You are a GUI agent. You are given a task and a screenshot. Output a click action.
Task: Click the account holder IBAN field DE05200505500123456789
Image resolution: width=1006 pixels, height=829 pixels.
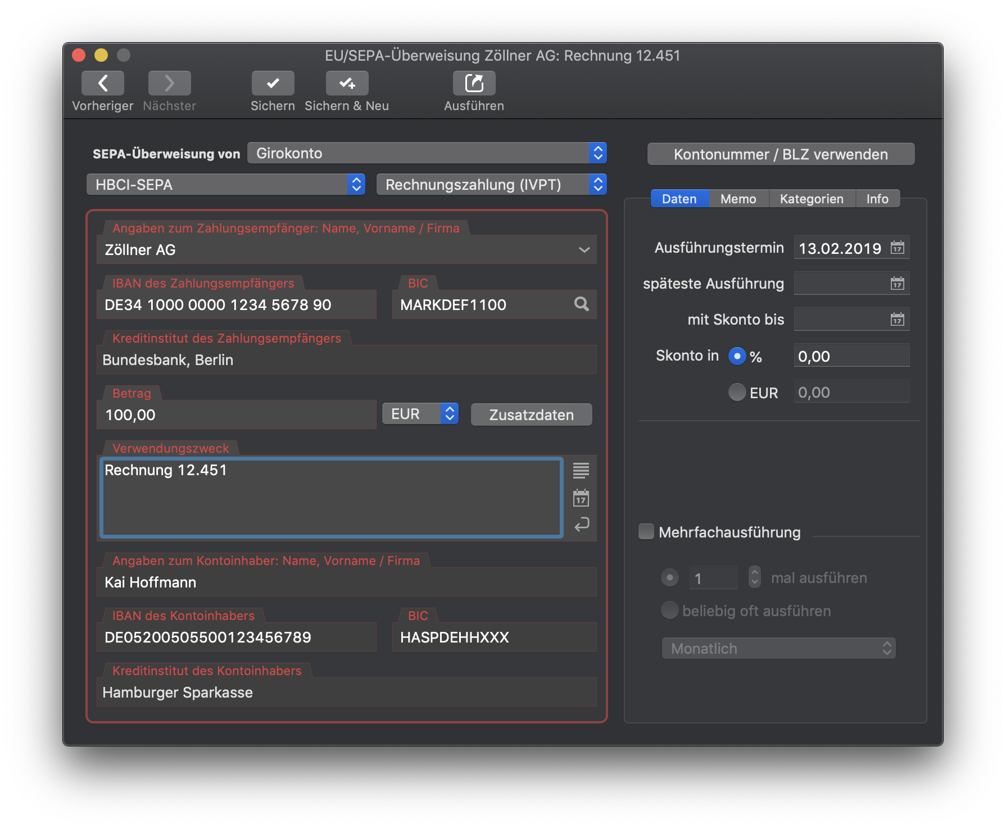(237, 637)
